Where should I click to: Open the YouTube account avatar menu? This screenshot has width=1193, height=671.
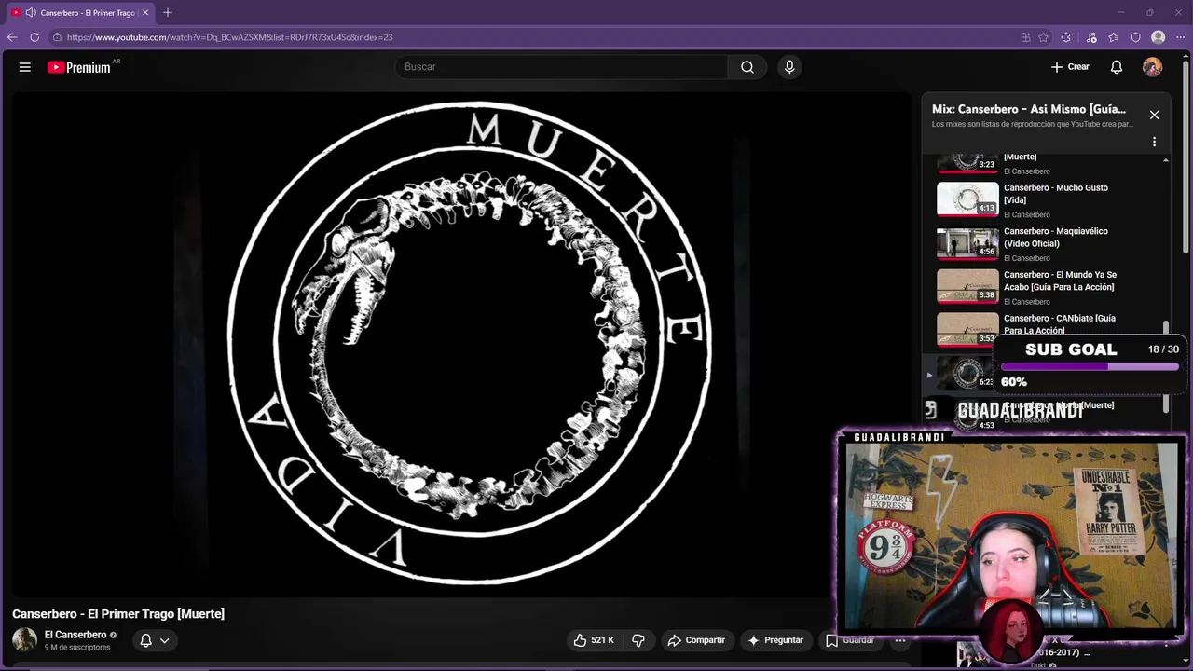click(1153, 67)
